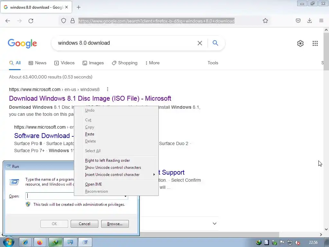Switch to Images results tab

(x=93, y=63)
